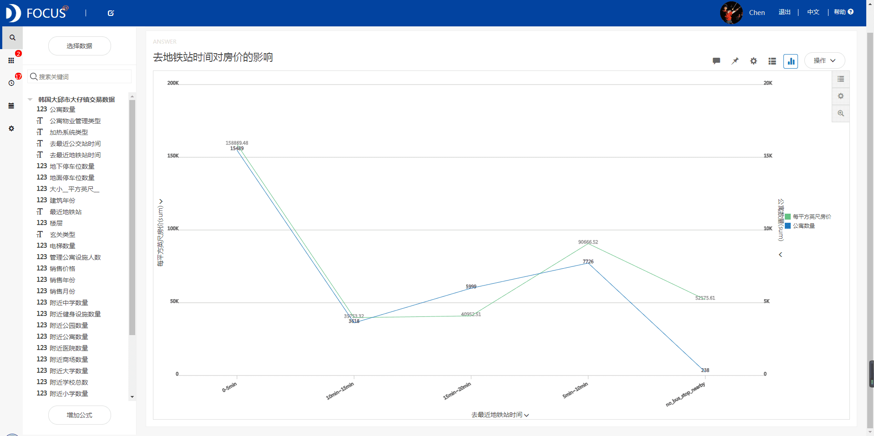
Task: Select the 电梯数量 field
Action: click(62, 246)
